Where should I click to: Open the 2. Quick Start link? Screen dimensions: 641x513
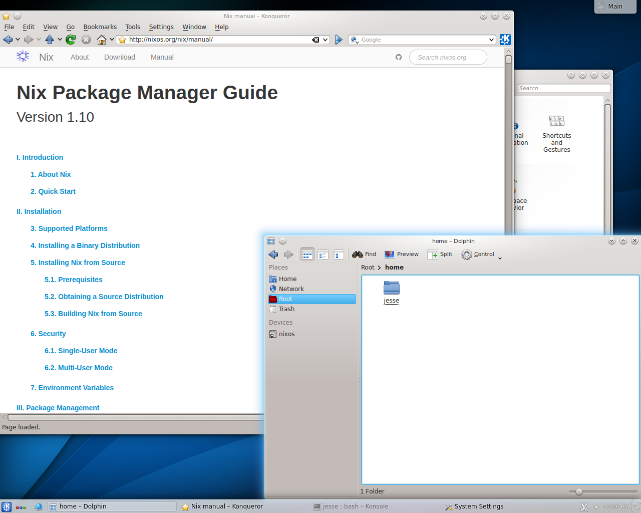pos(53,191)
